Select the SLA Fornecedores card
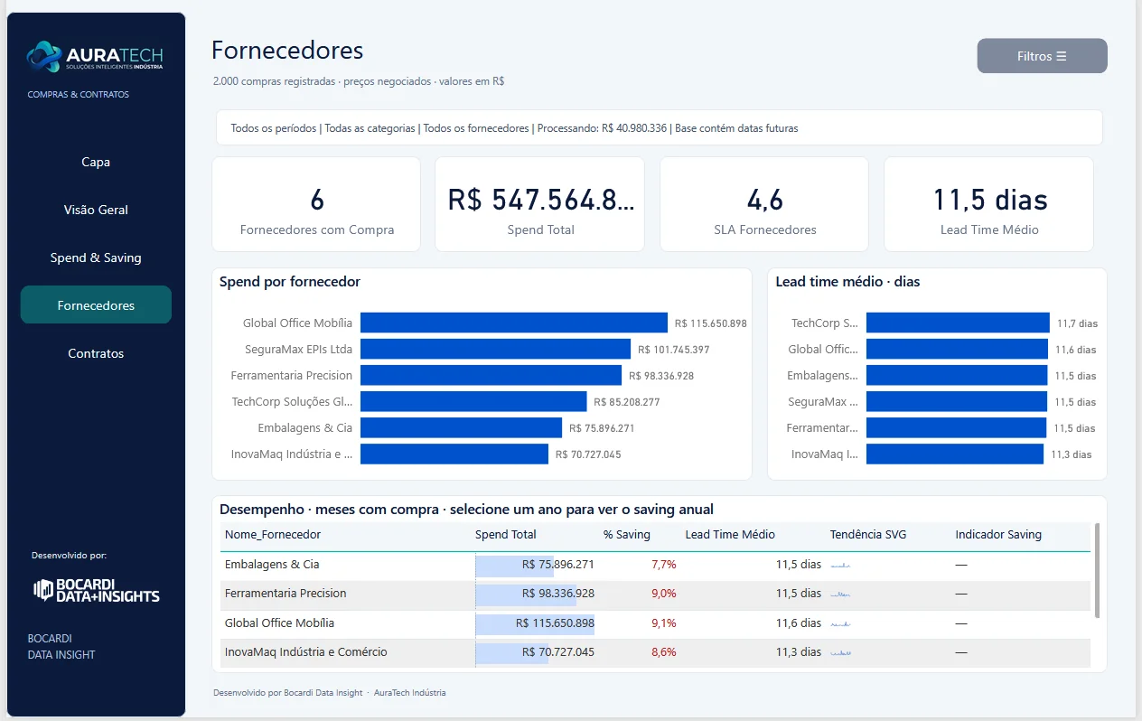The width and height of the screenshot is (1142, 721). coord(764,204)
